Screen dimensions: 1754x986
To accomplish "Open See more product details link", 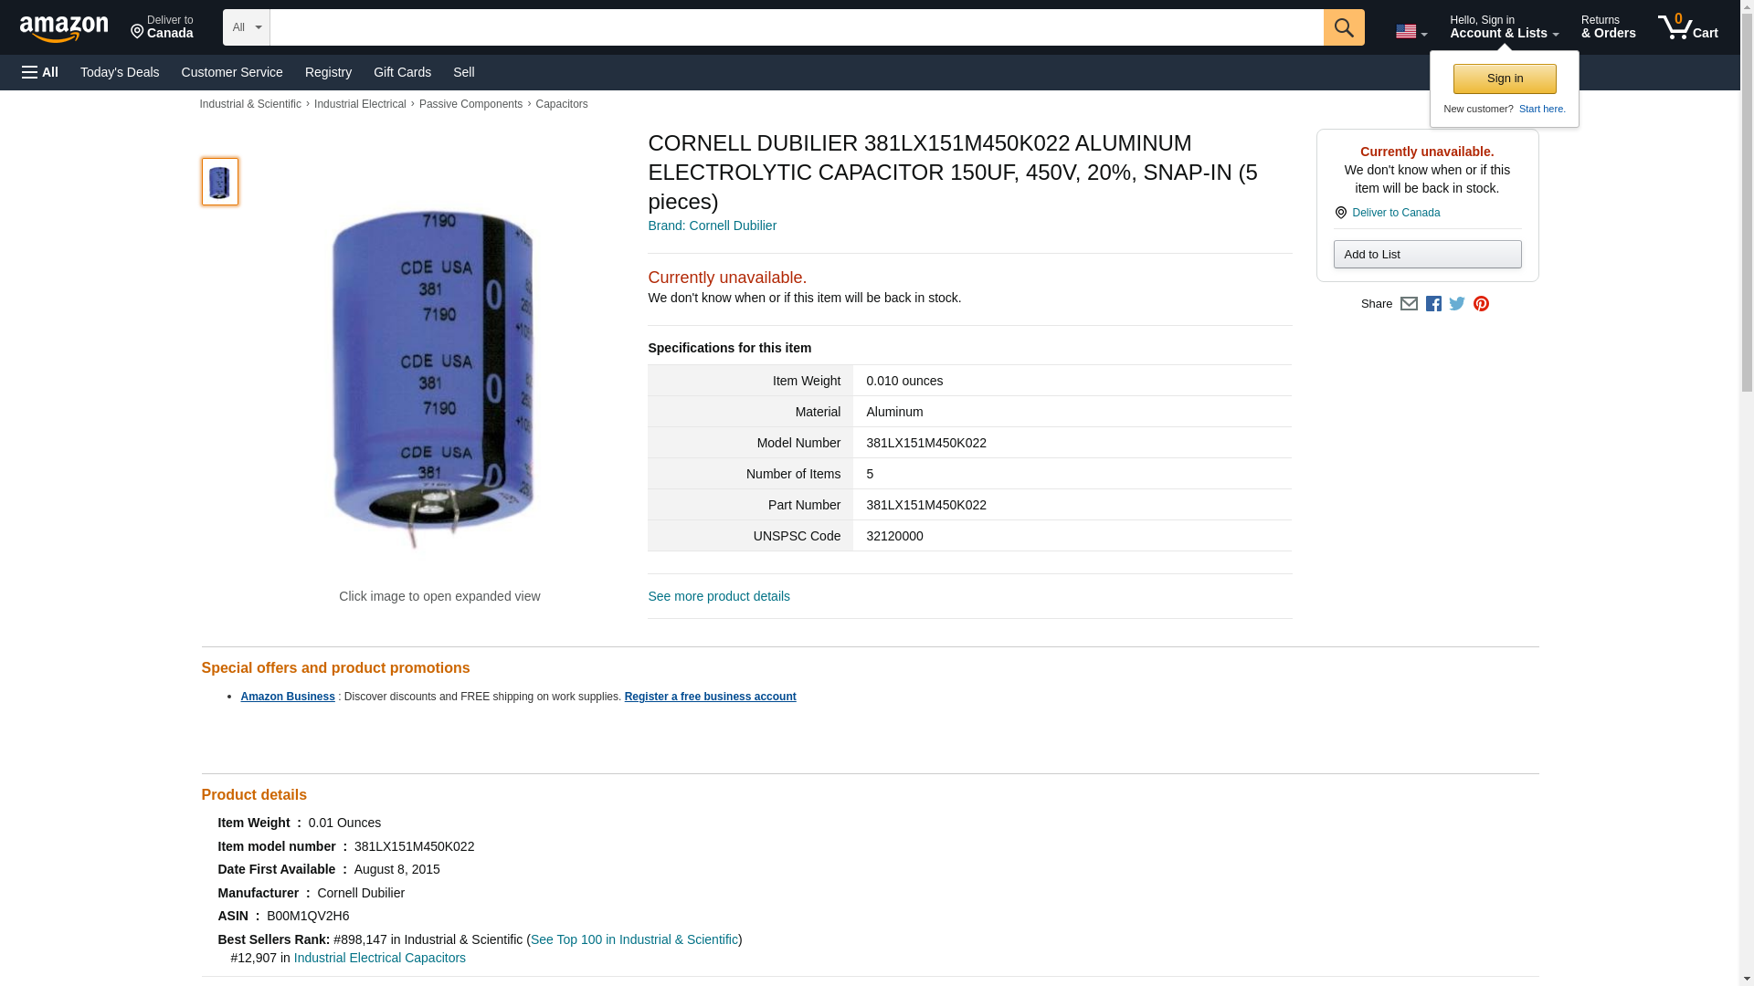I will (x=719, y=596).
